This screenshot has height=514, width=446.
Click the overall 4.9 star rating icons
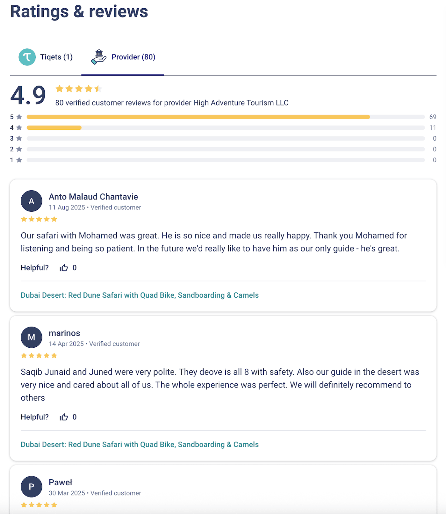[x=79, y=89]
